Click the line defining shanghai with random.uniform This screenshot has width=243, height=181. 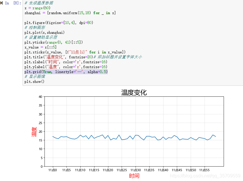click(70, 13)
